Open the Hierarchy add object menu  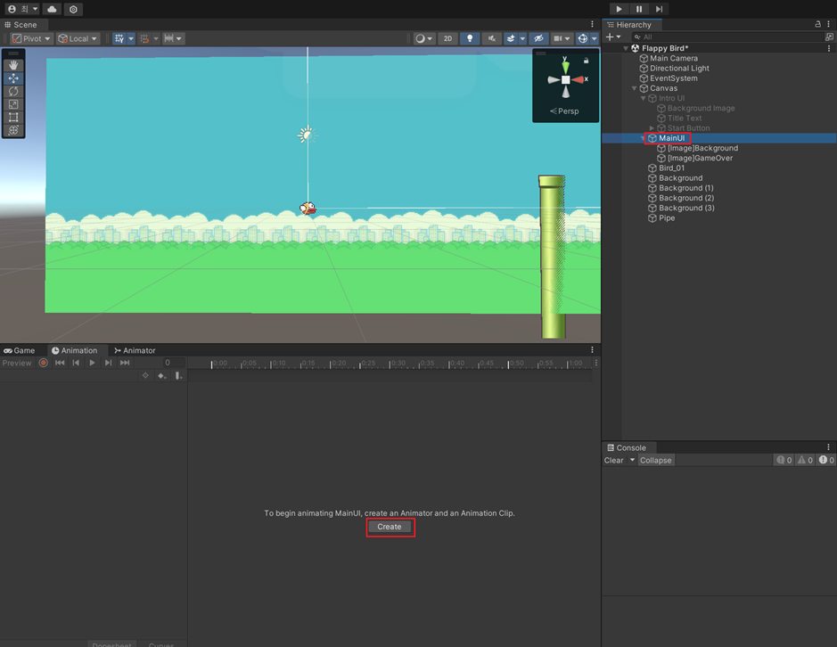coord(612,37)
